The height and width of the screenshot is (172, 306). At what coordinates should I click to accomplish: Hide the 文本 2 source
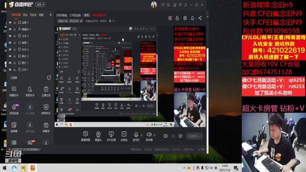point(10,50)
